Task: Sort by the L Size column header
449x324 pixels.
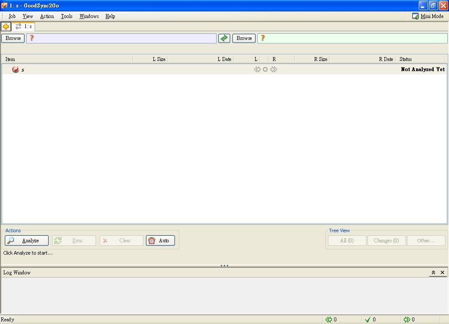Action: [150, 59]
